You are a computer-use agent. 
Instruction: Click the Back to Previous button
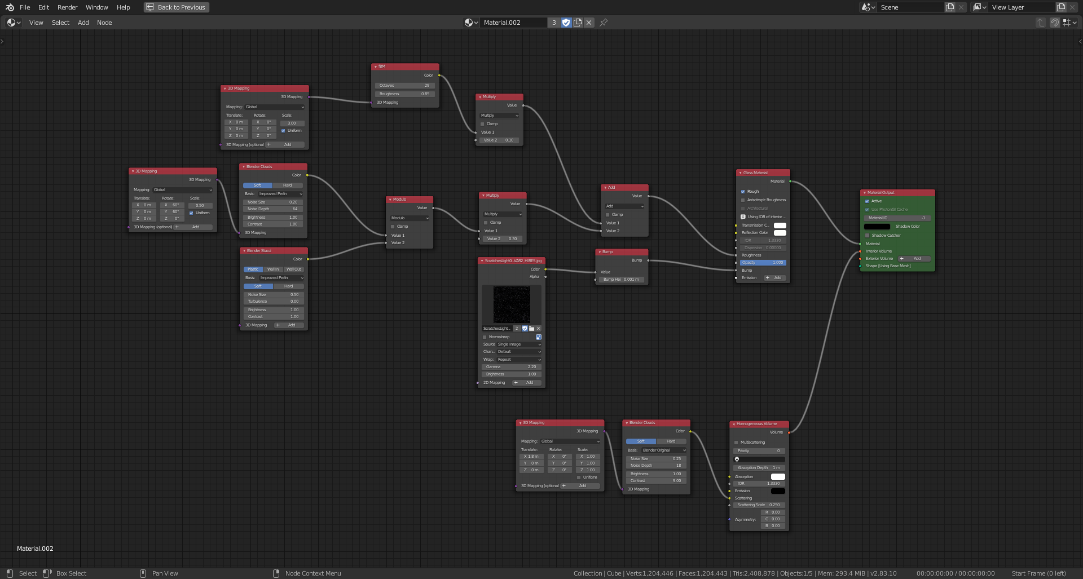coord(176,7)
